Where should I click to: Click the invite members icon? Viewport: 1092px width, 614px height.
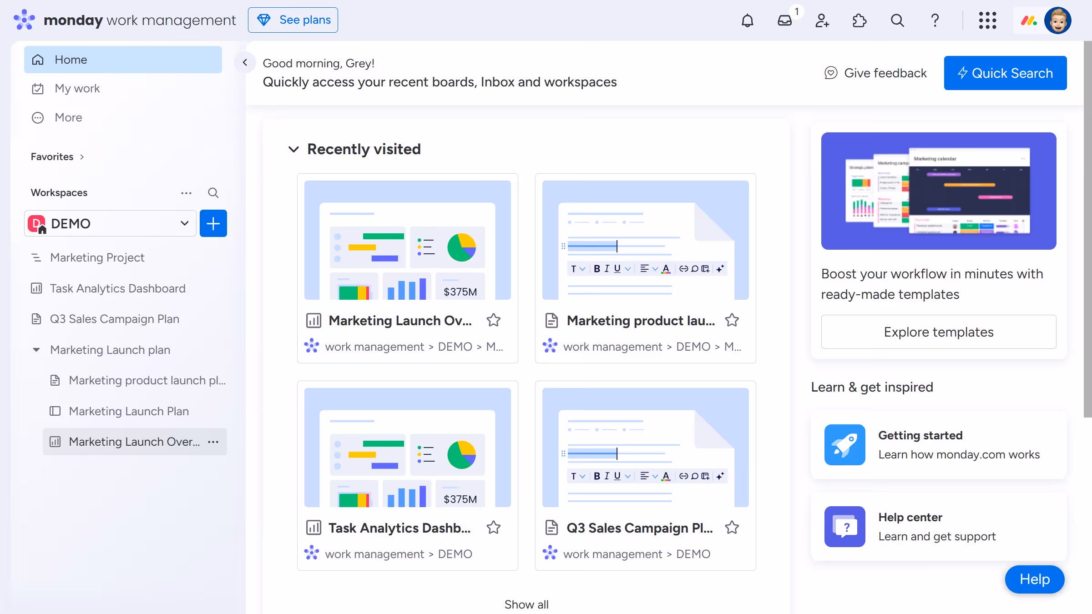[x=822, y=20]
